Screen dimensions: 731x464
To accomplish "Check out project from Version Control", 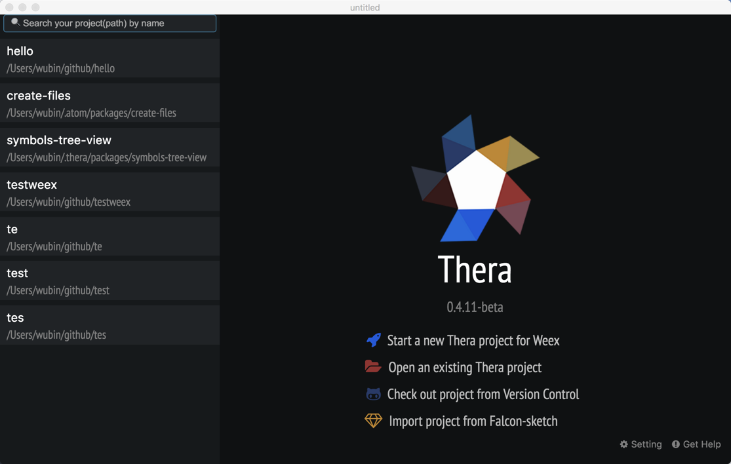I will (483, 395).
